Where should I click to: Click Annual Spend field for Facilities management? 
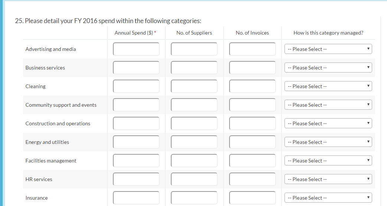(136, 161)
